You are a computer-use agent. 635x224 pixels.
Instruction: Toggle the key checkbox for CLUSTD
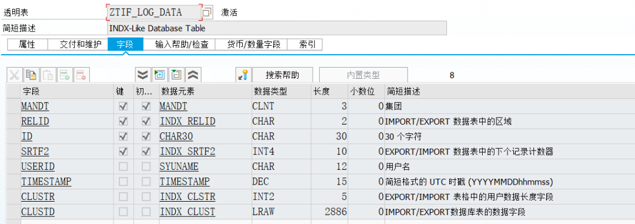pos(123,212)
